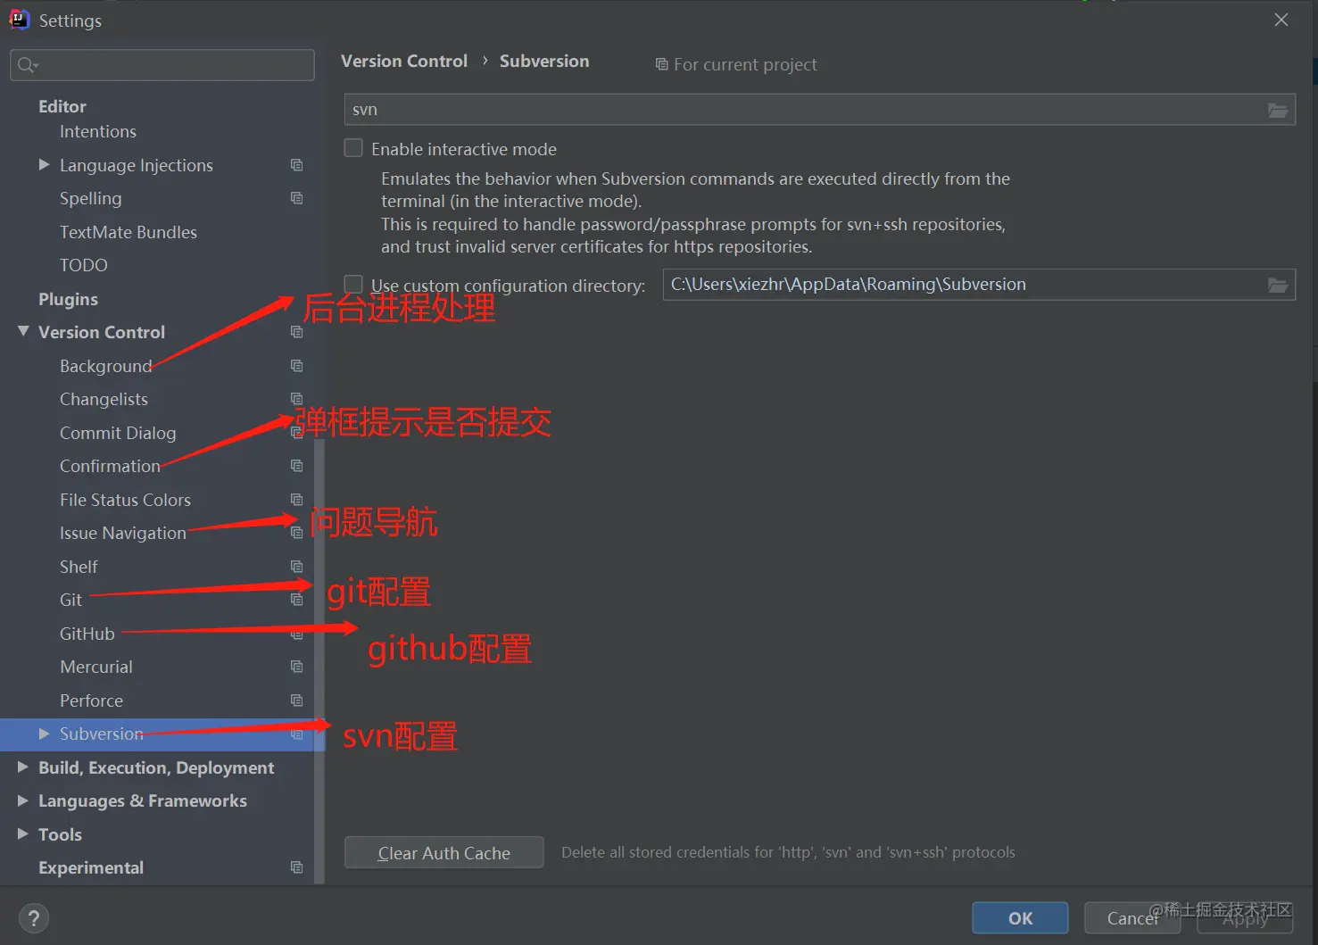Screen dimensions: 1318x945
Task: Select Perforce in the settings tree
Action: click(92, 700)
